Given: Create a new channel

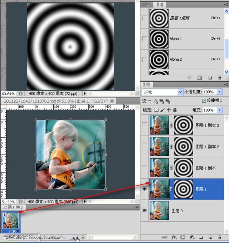Looking at the screenshot, I should click(x=210, y=78).
